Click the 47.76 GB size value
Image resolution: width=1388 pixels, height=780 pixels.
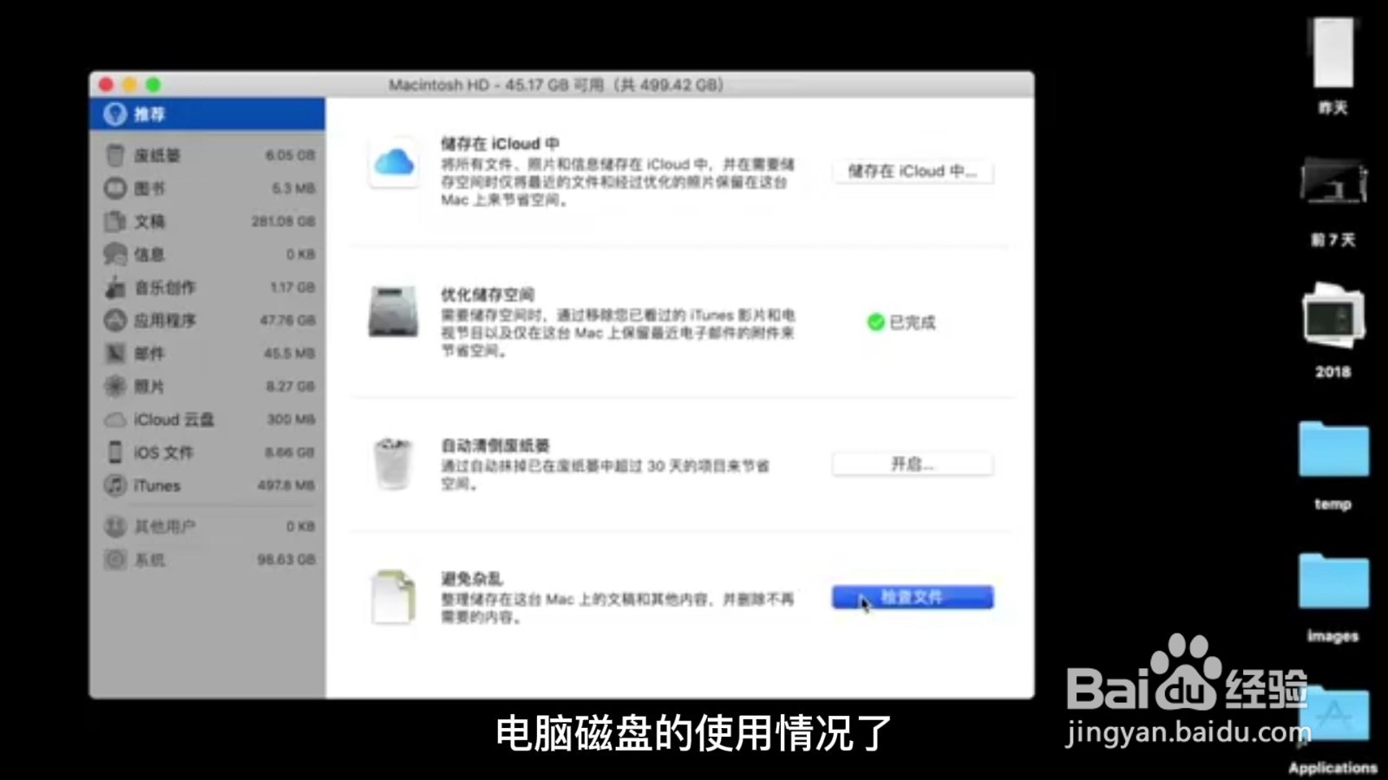(x=288, y=321)
